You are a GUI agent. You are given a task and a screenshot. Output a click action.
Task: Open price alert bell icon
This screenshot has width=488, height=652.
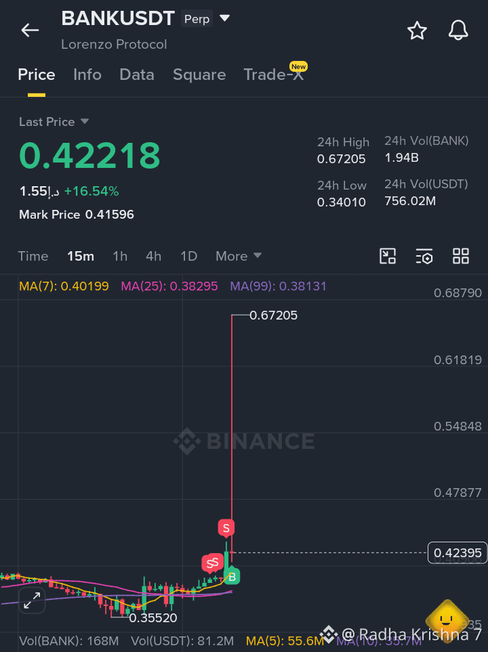click(458, 30)
